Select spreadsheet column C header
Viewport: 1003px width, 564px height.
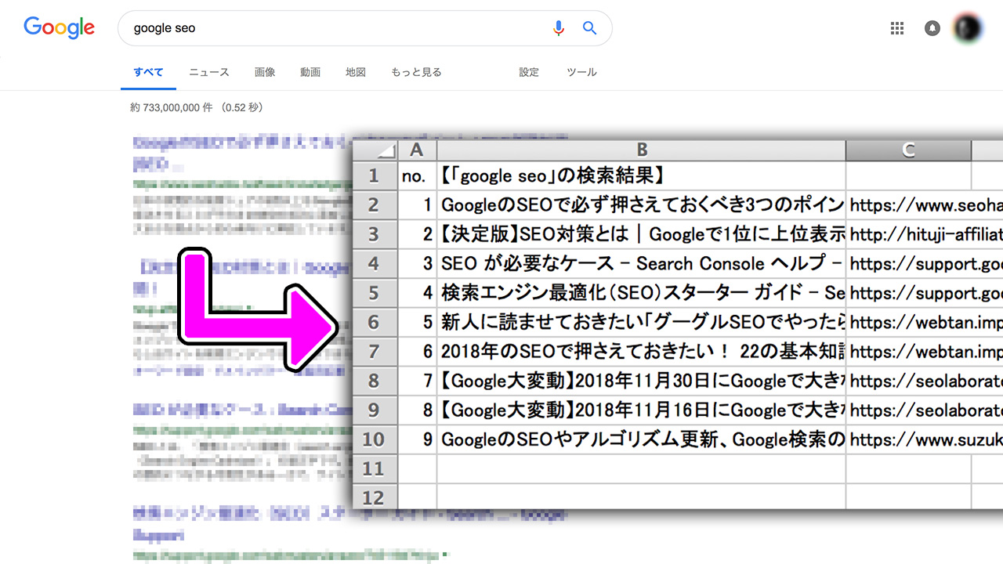909,150
